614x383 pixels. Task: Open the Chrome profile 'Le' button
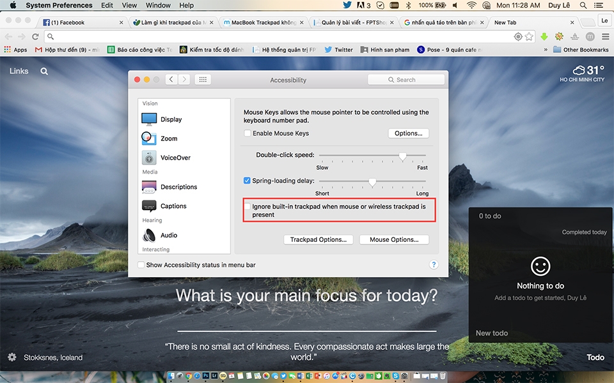point(605,20)
